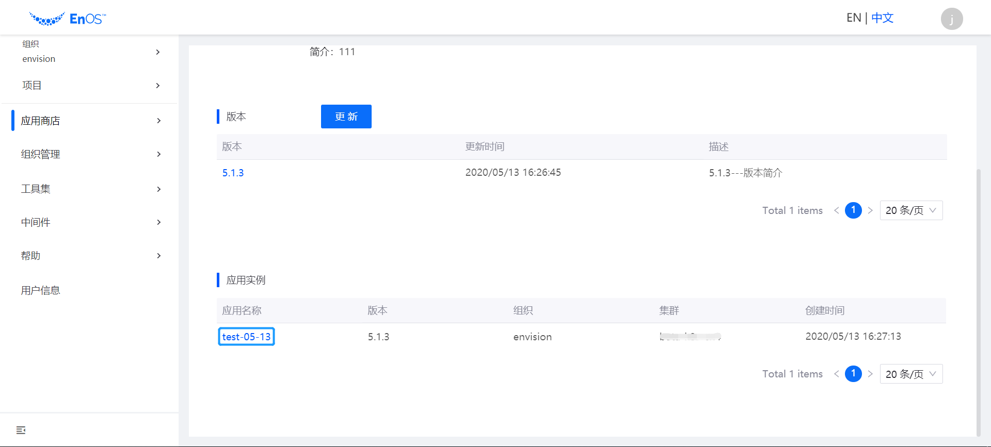This screenshot has width=991, height=447.
Task: Select page 1 in 版本 pagination
Action: coord(853,210)
